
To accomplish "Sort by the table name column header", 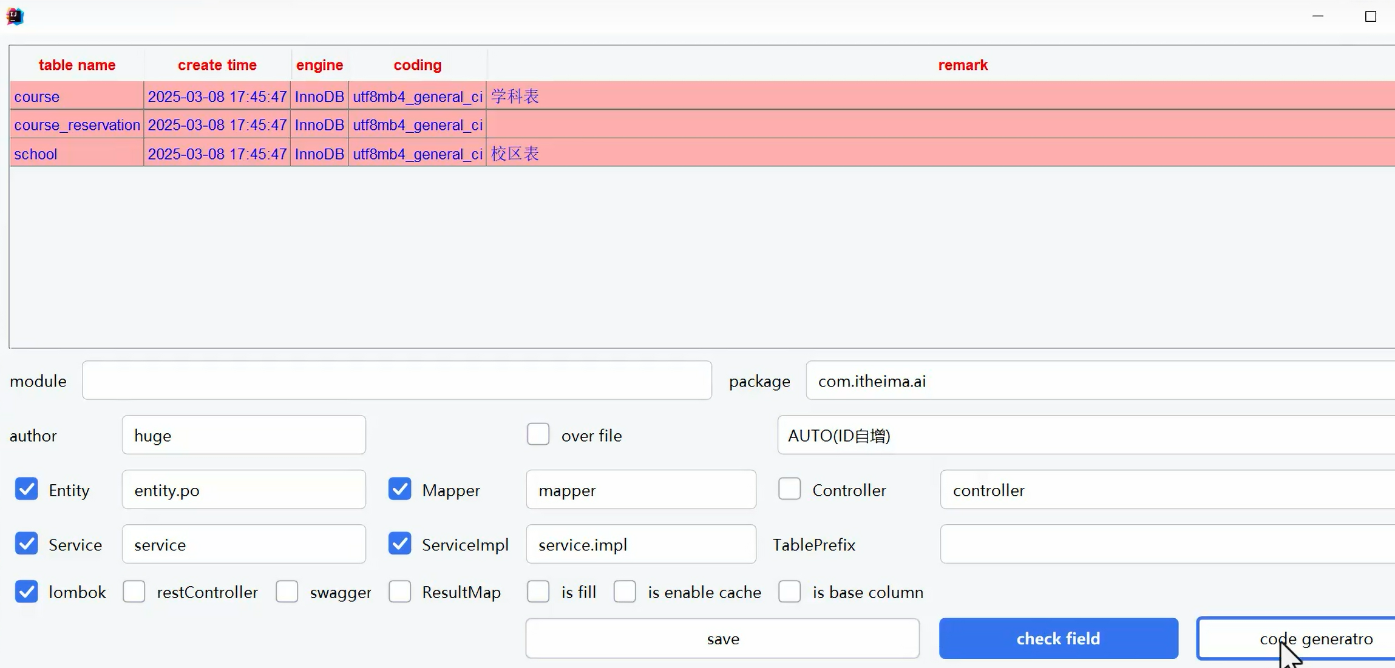I will coord(76,65).
